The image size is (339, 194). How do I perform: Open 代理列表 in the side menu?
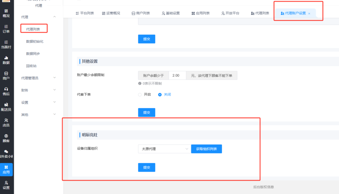33,29
